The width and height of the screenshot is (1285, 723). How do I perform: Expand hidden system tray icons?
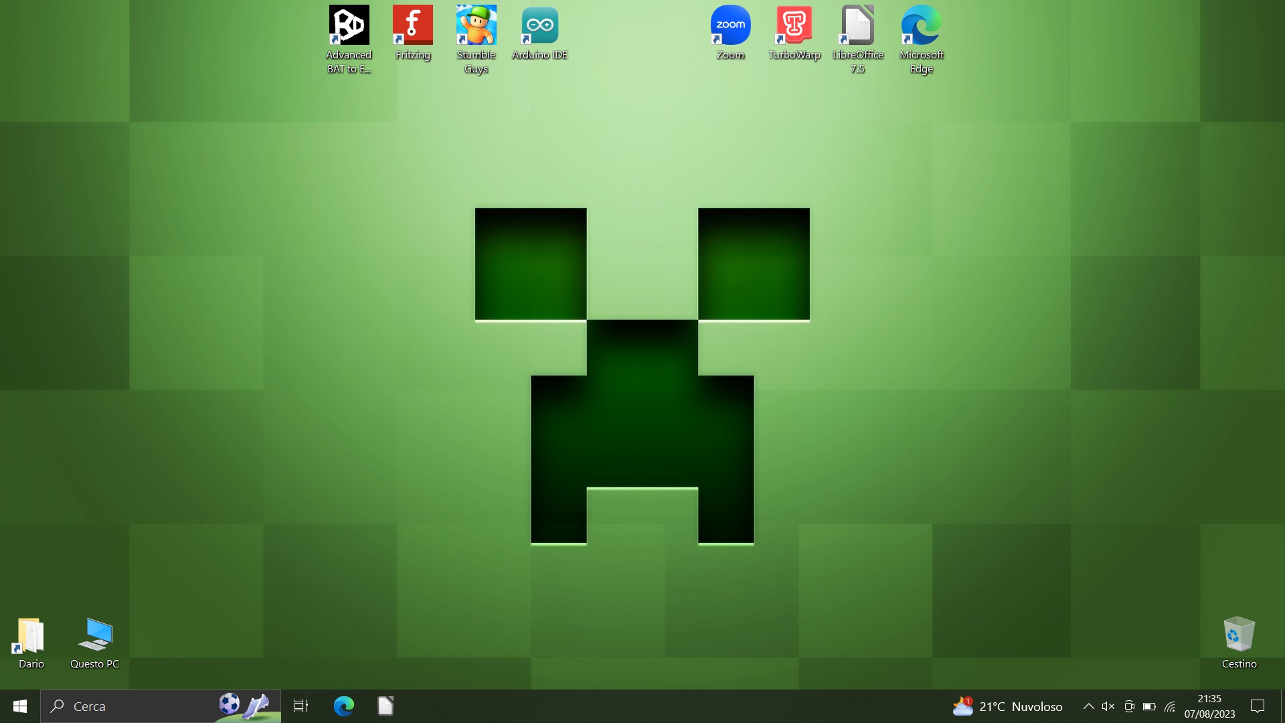tap(1089, 706)
